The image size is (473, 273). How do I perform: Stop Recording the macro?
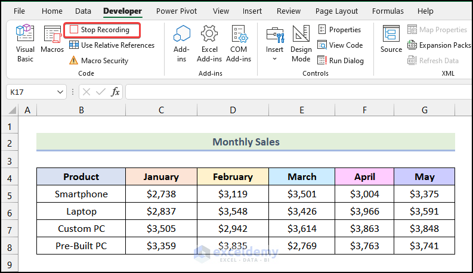click(x=101, y=30)
